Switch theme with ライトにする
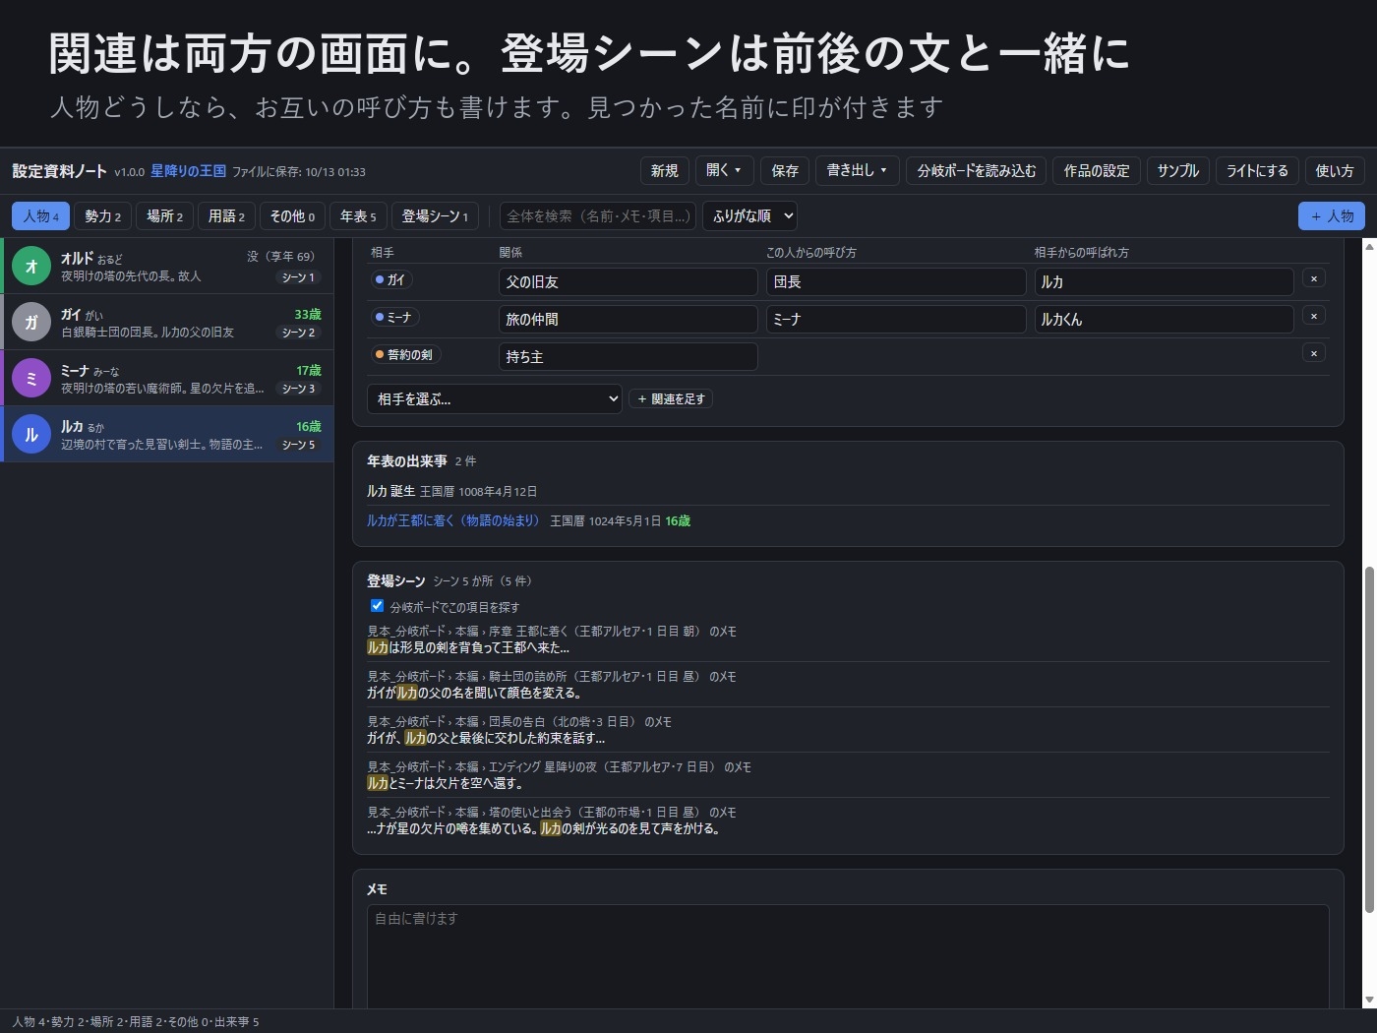 [x=1257, y=170]
